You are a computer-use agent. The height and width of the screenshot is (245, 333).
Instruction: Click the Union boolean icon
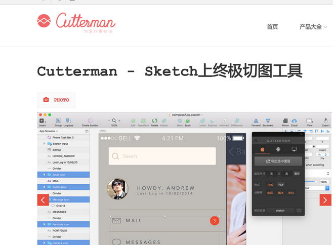point(202,120)
